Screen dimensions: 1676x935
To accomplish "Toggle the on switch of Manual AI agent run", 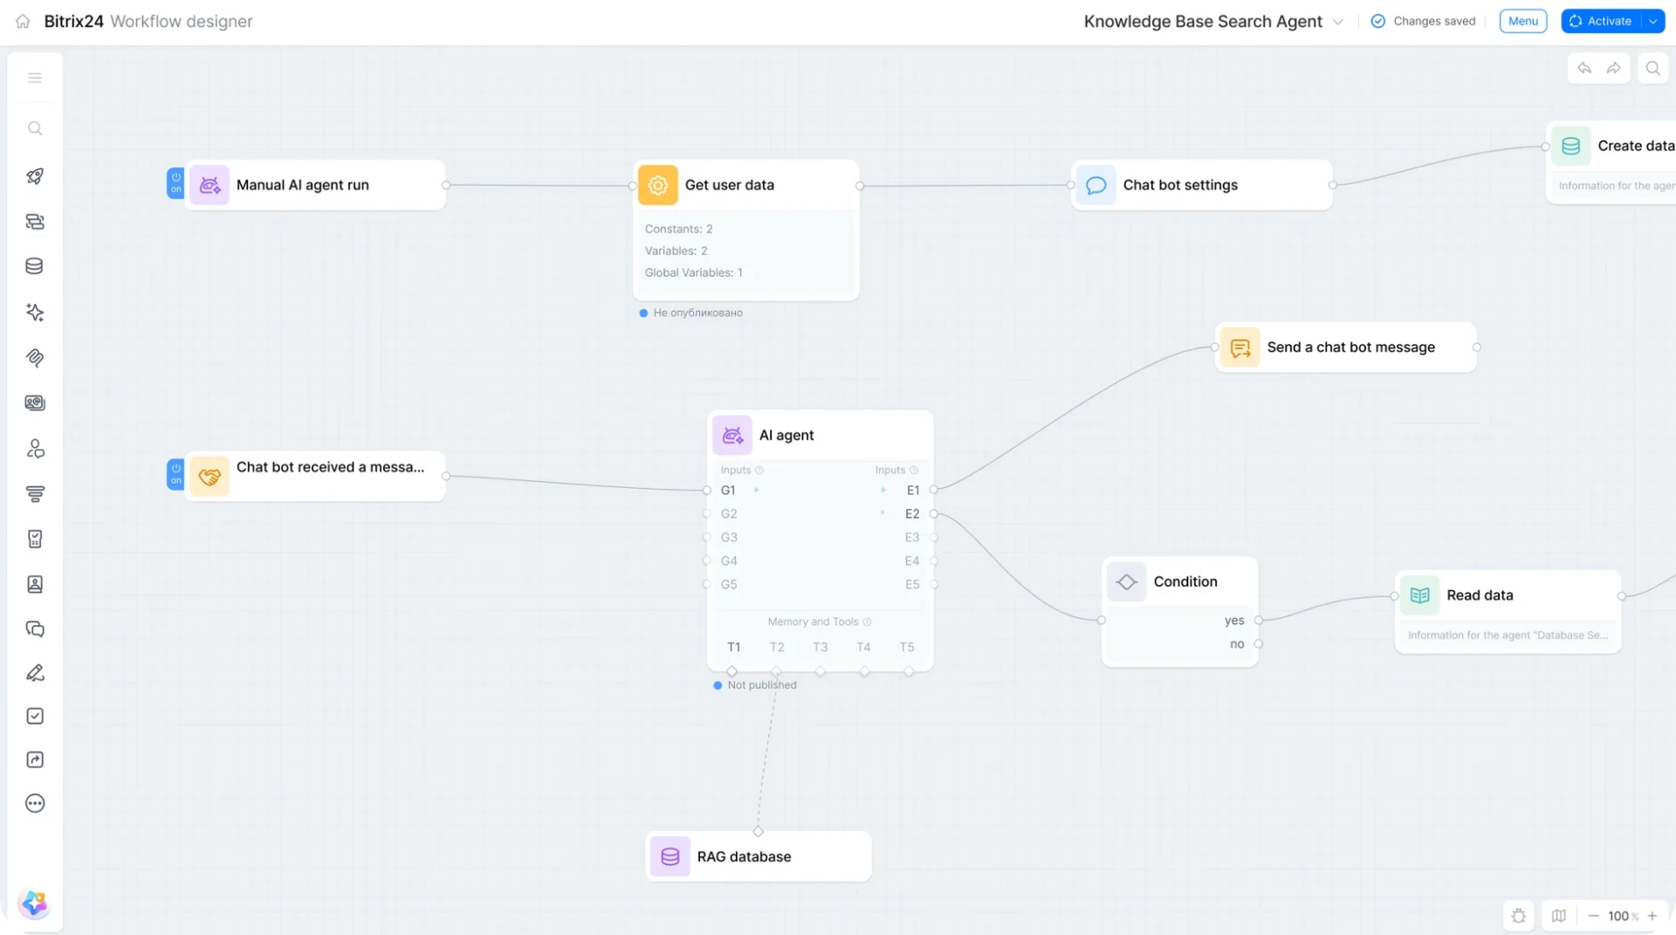I will point(175,183).
